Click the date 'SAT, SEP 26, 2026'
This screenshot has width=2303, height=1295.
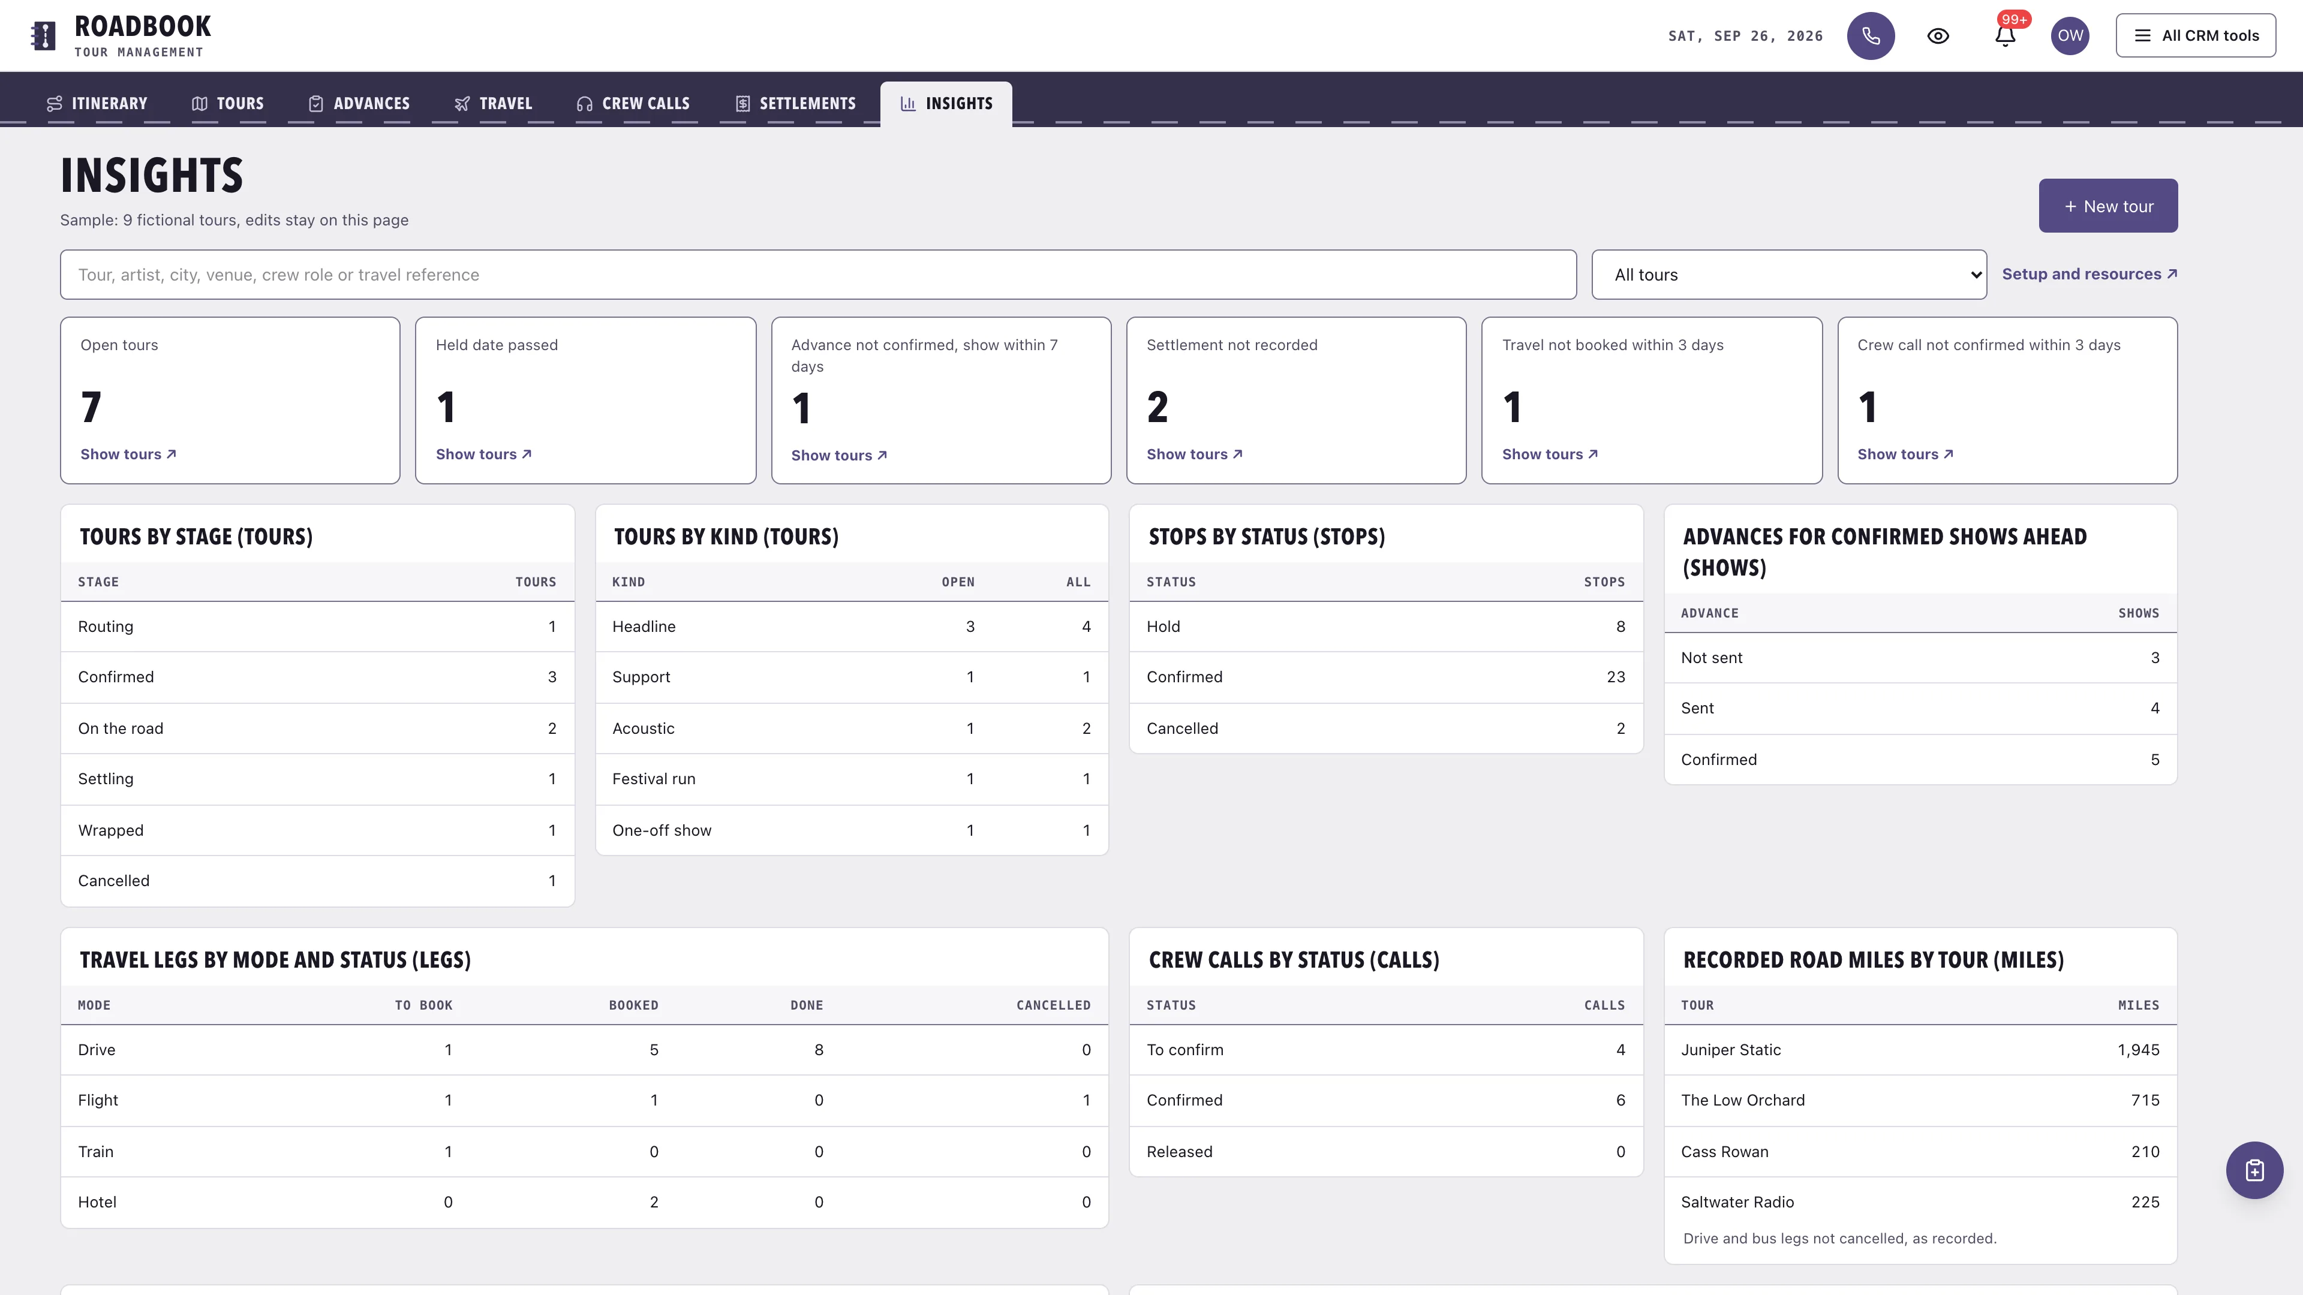coord(1745,36)
